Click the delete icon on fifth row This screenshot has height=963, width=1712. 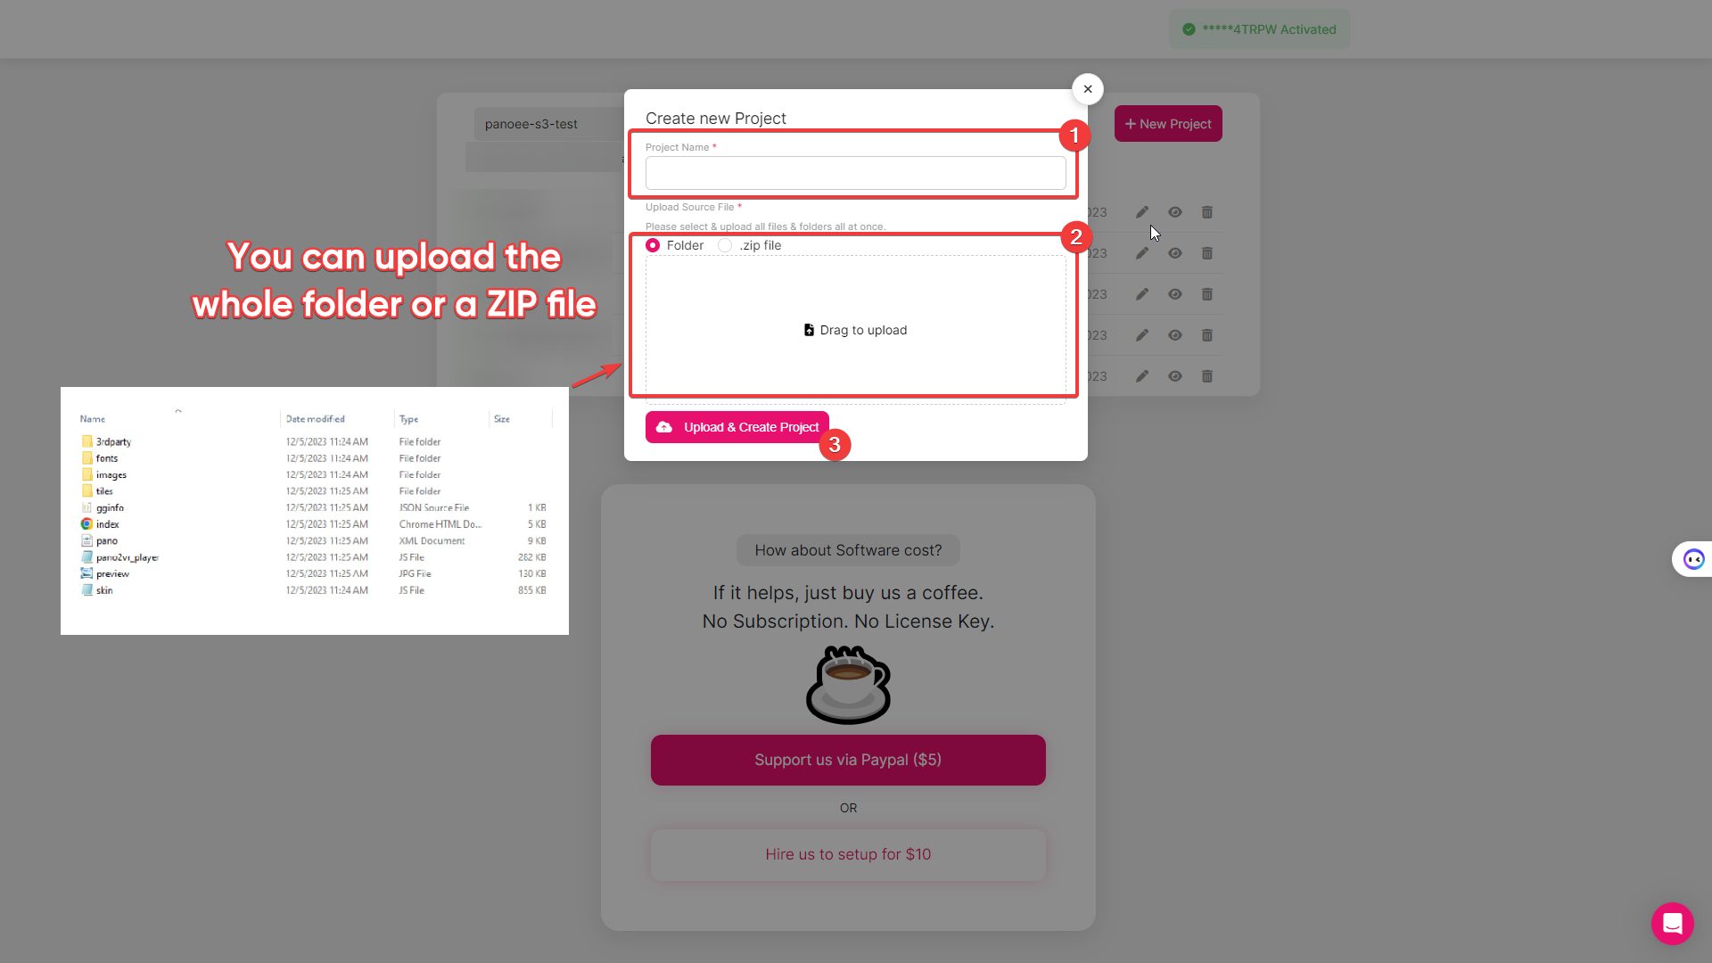1207,376
